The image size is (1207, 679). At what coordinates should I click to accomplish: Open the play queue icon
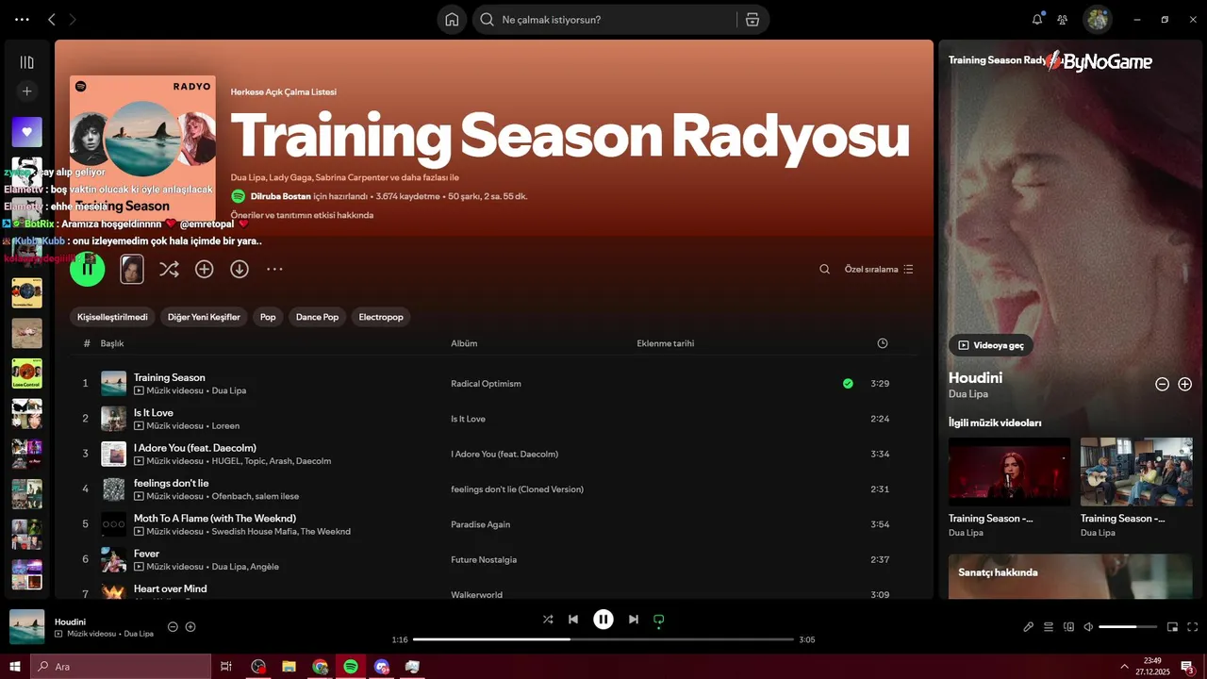(1049, 627)
